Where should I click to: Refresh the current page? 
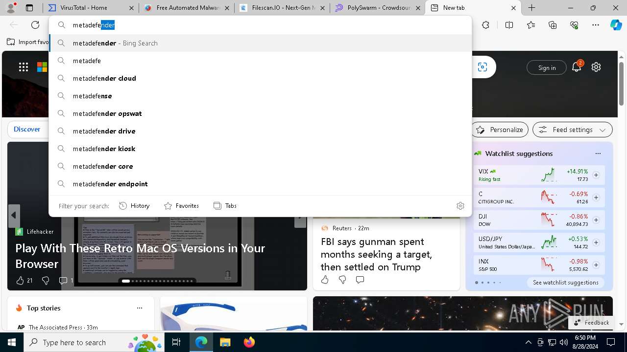[x=35, y=25]
